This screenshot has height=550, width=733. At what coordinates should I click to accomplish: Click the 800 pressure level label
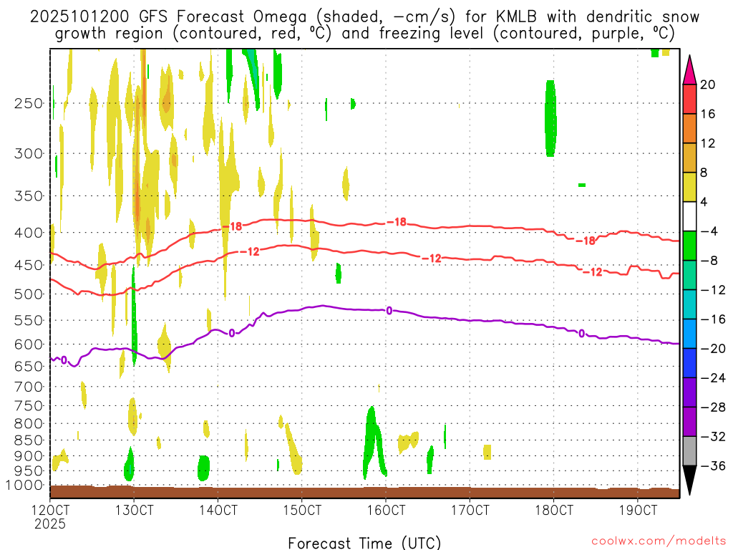pos(29,423)
